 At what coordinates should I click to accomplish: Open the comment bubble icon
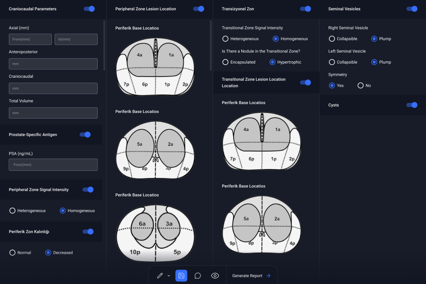point(198,276)
